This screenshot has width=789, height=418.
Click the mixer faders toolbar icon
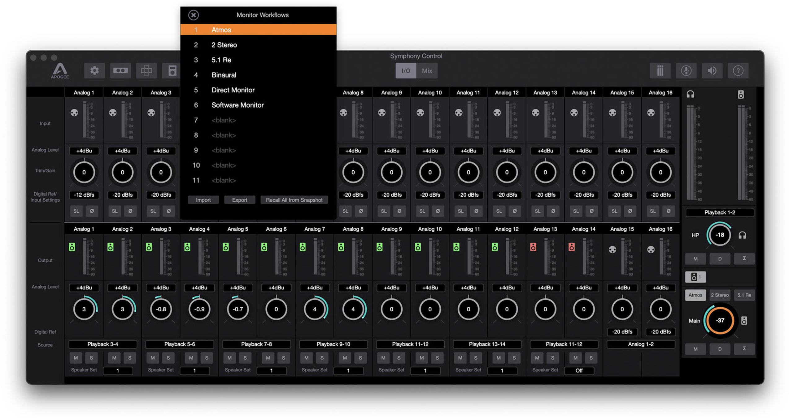tap(660, 71)
